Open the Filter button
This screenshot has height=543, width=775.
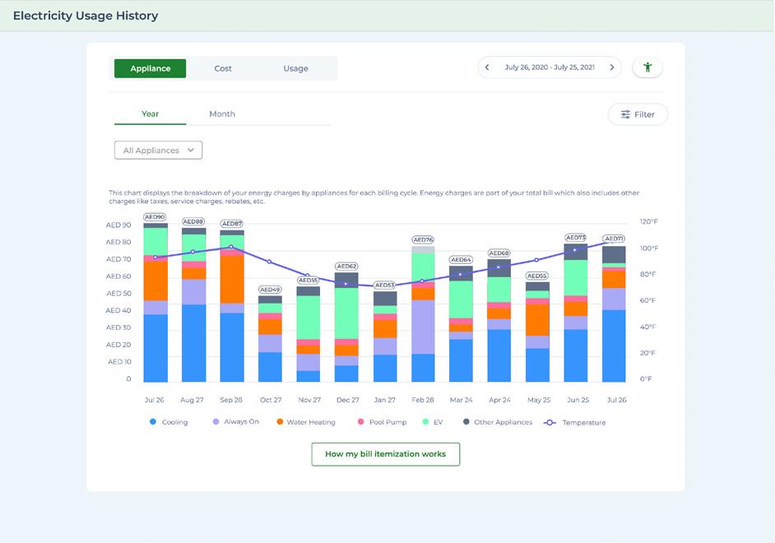pyautogui.click(x=638, y=114)
